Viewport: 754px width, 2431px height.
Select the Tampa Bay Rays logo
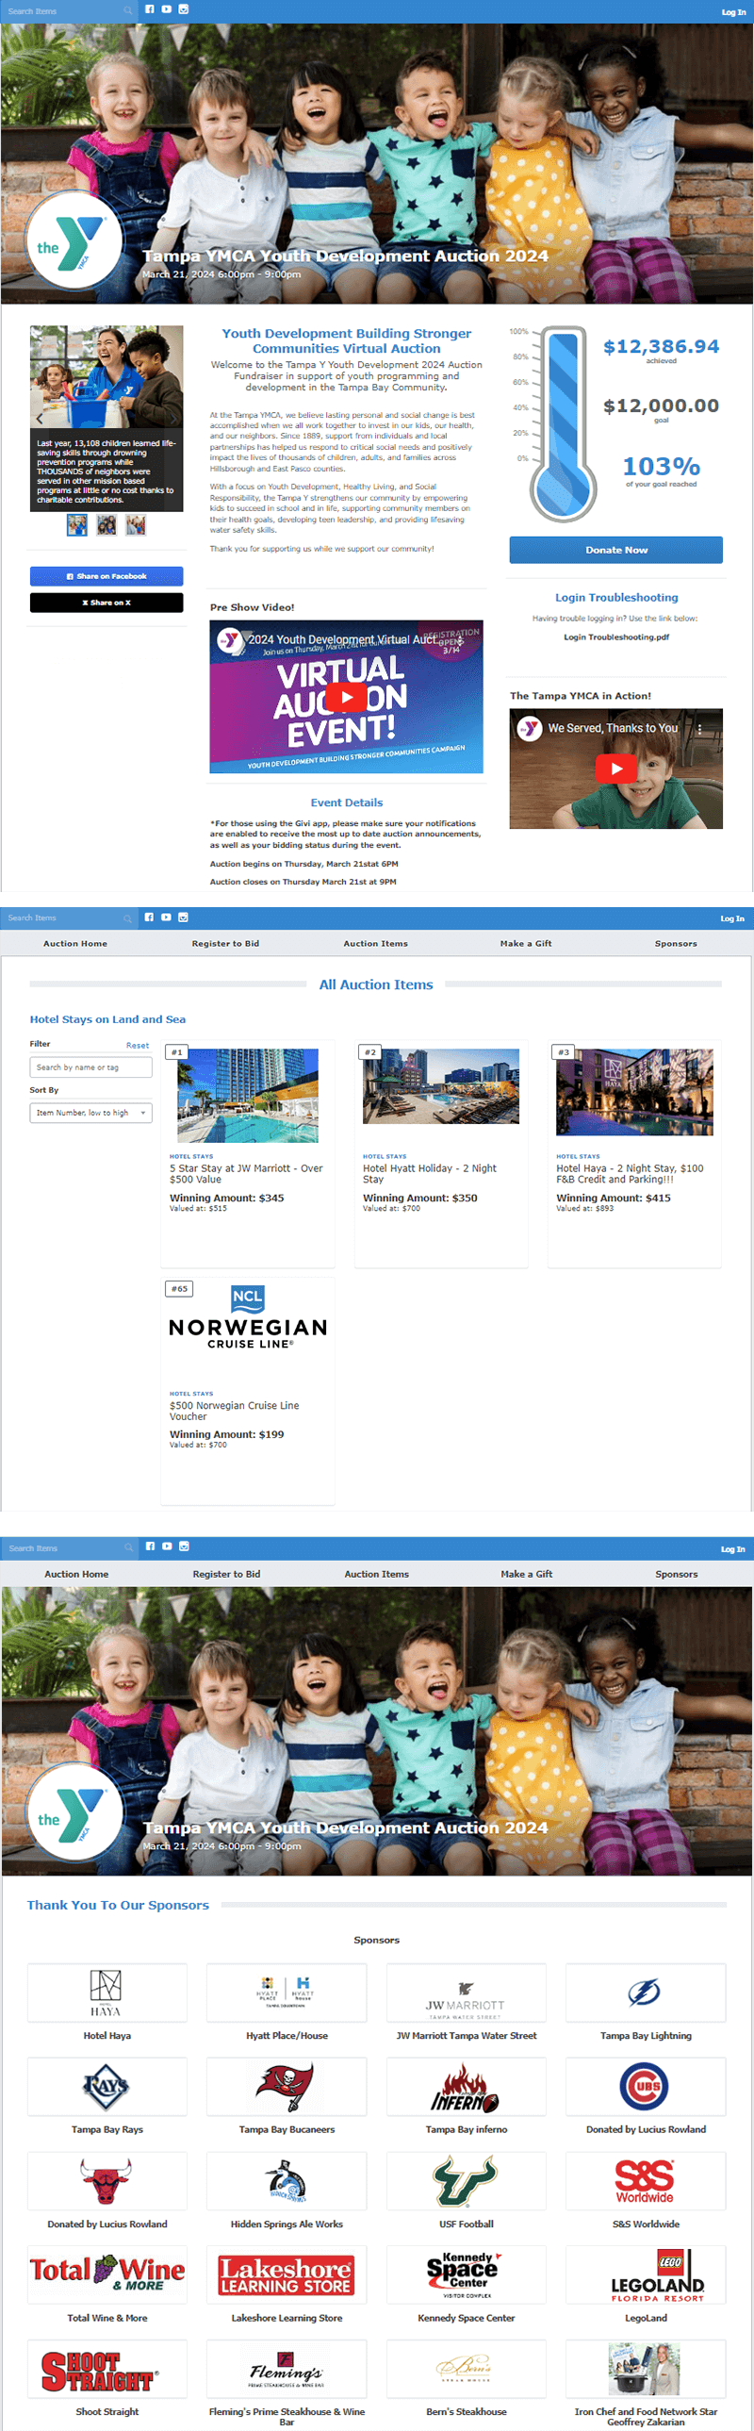107,2086
